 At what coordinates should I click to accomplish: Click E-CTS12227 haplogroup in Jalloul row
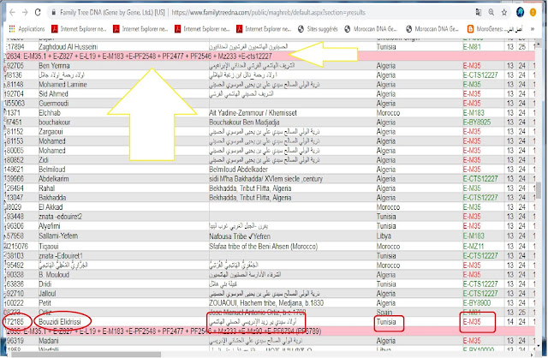coord(480,294)
